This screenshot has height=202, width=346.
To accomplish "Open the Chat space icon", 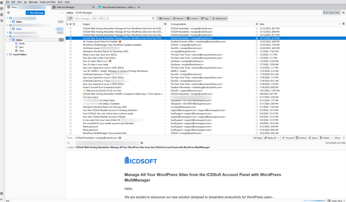I will [2, 21].
